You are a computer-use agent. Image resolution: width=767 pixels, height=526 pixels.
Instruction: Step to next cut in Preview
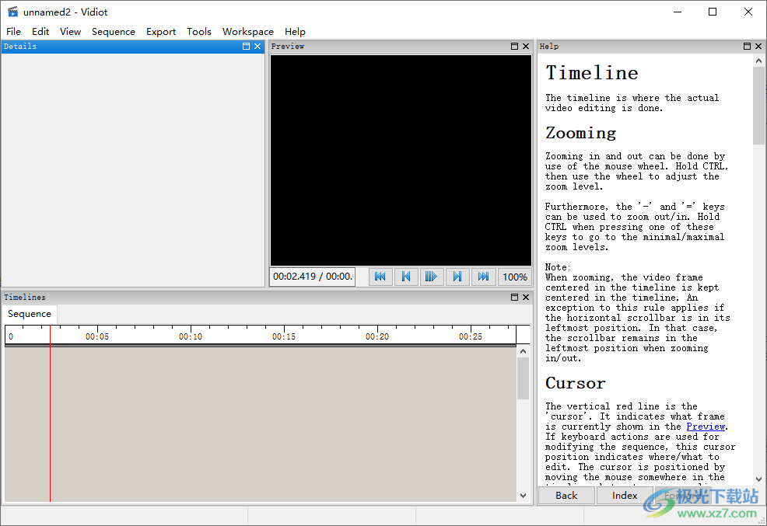pos(457,277)
